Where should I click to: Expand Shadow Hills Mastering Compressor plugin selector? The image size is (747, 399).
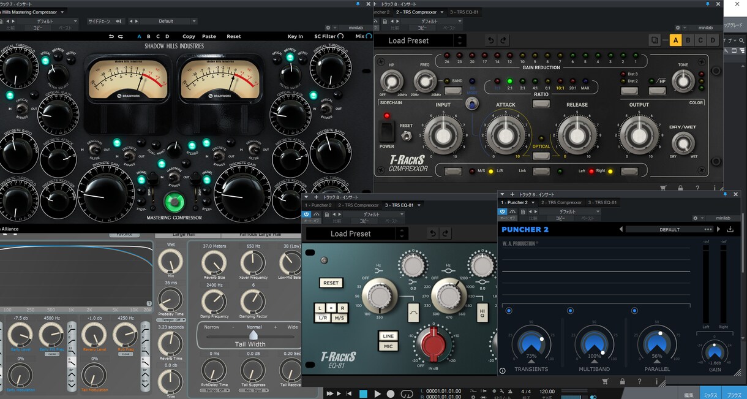coord(61,12)
